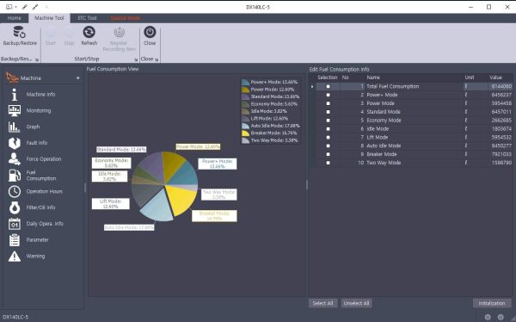Open Machine Info from sidebar
This screenshot has height=322, width=516.
pyautogui.click(x=40, y=94)
